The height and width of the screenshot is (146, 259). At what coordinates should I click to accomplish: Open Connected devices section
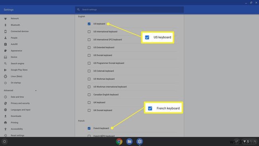click(20, 32)
